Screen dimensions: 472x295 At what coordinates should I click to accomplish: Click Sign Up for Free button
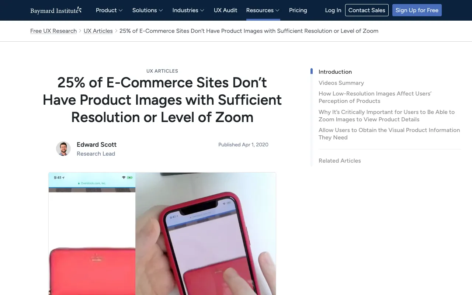coord(417,10)
